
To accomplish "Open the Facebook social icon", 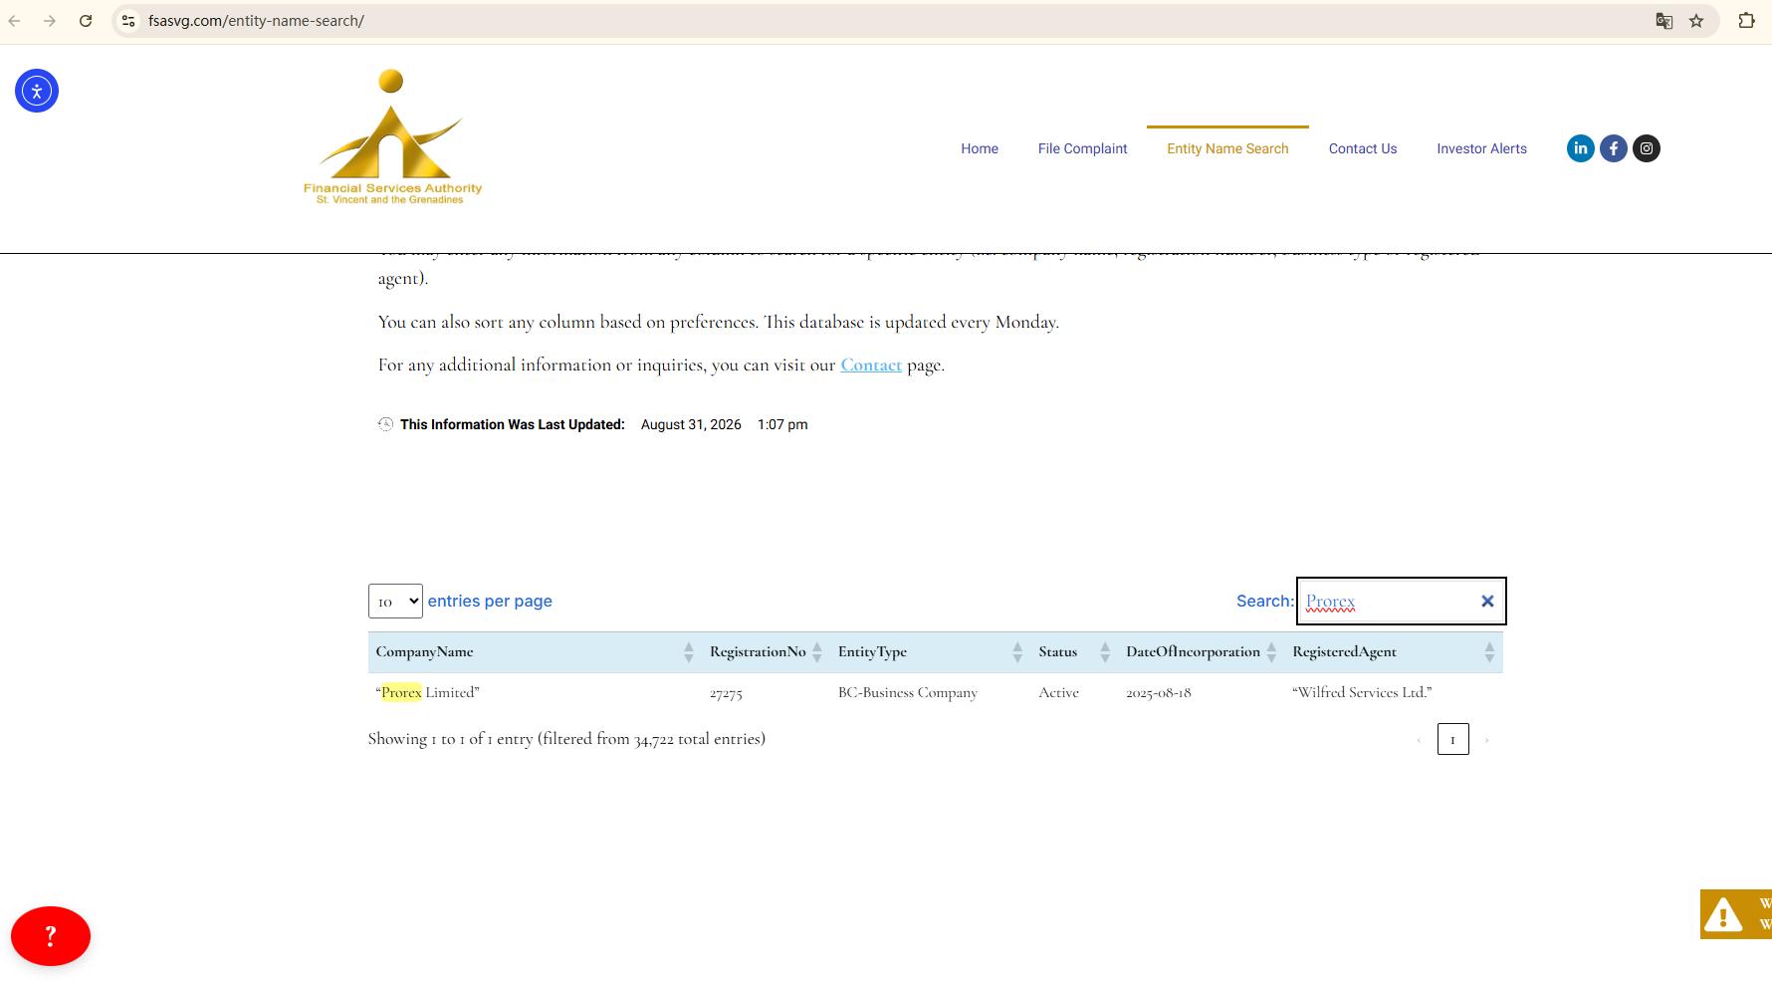I will pyautogui.click(x=1613, y=148).
